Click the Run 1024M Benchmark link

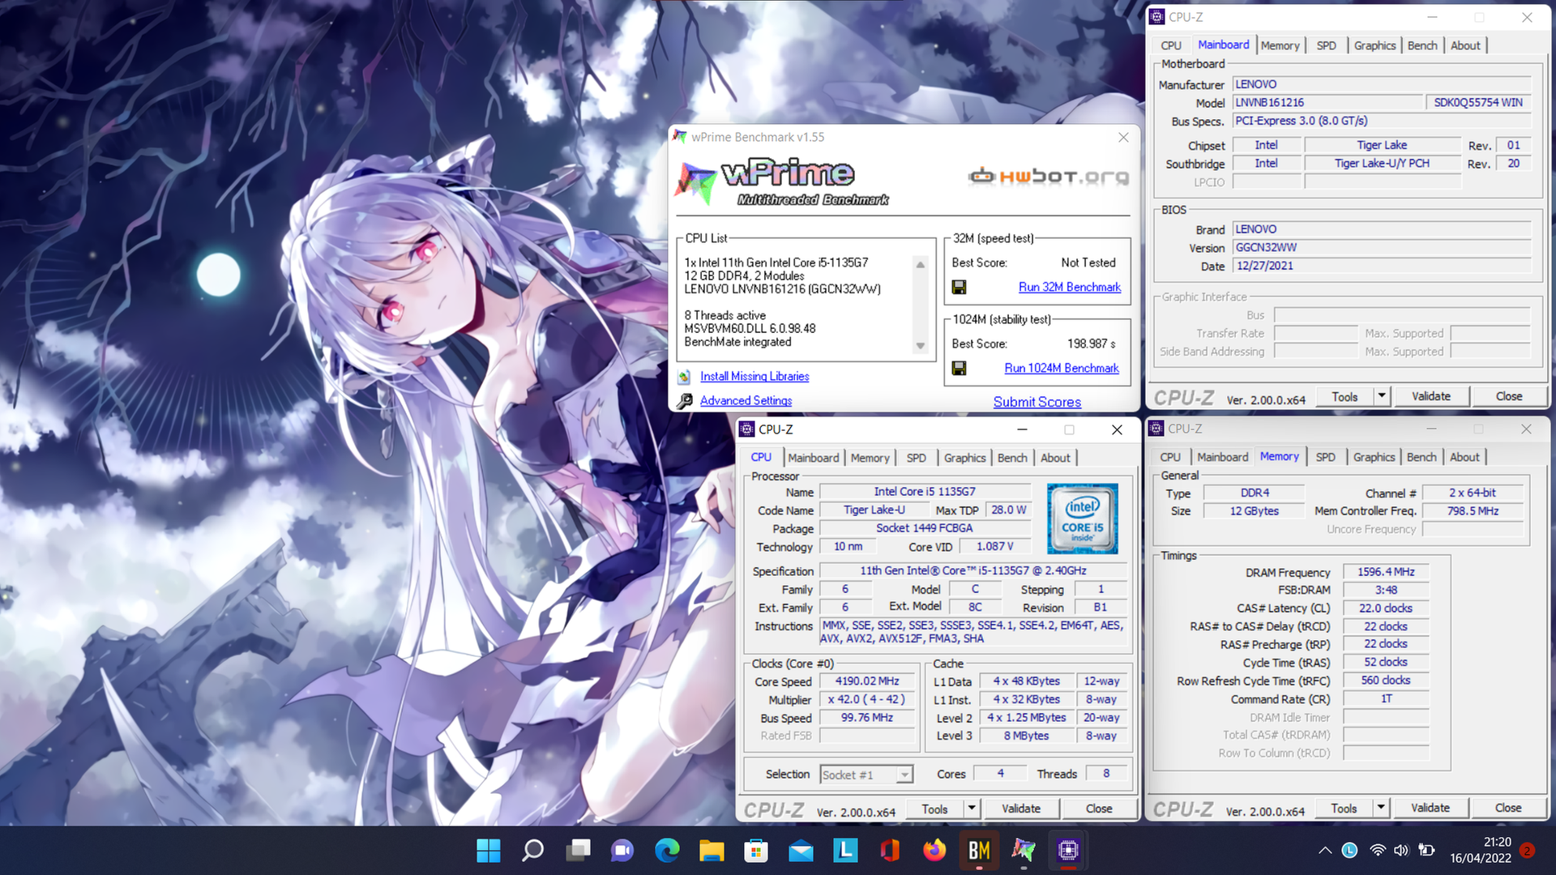pyautogui.click(x=1062, y=368)
